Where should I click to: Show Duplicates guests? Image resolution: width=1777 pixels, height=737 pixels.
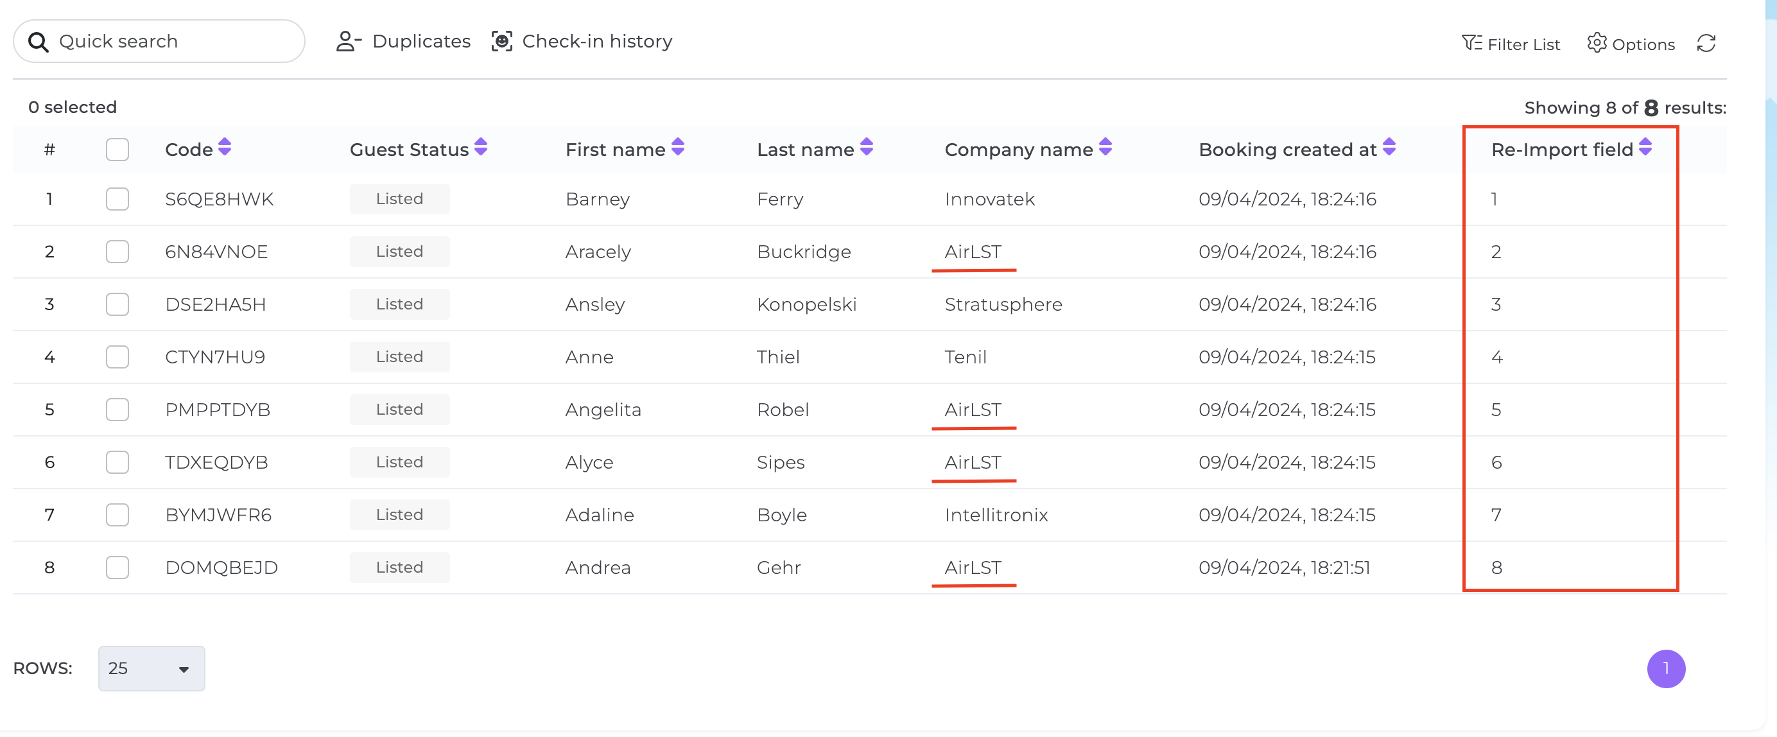click(403, 41)
